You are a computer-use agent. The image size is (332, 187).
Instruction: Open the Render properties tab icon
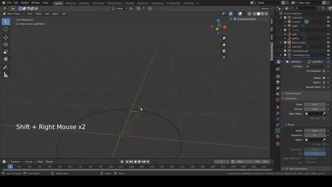pyautogui.click(x=278, y=76)
